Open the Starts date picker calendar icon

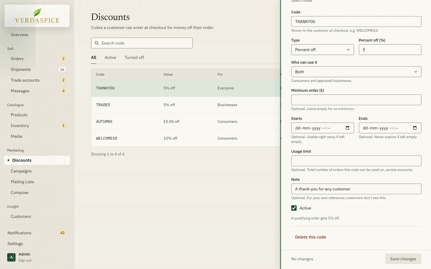coord(347,128)
